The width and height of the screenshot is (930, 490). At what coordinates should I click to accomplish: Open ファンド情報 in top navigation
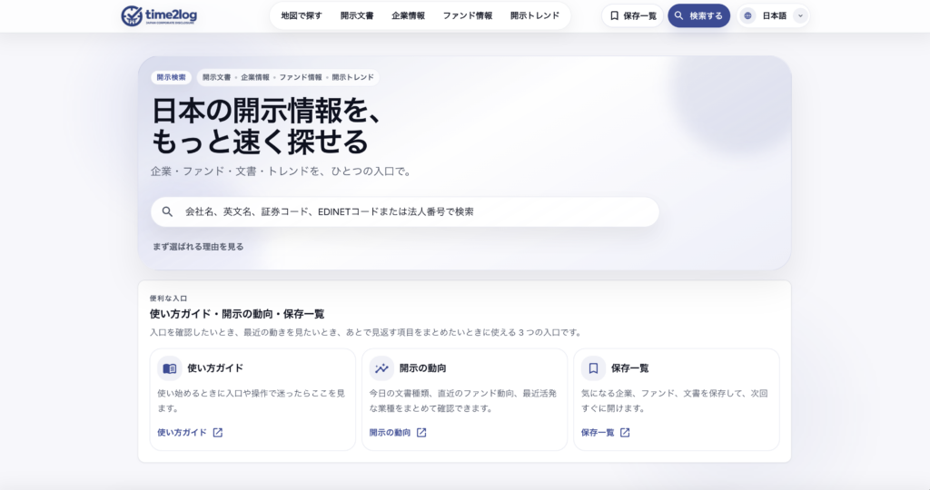pos(468,16)
